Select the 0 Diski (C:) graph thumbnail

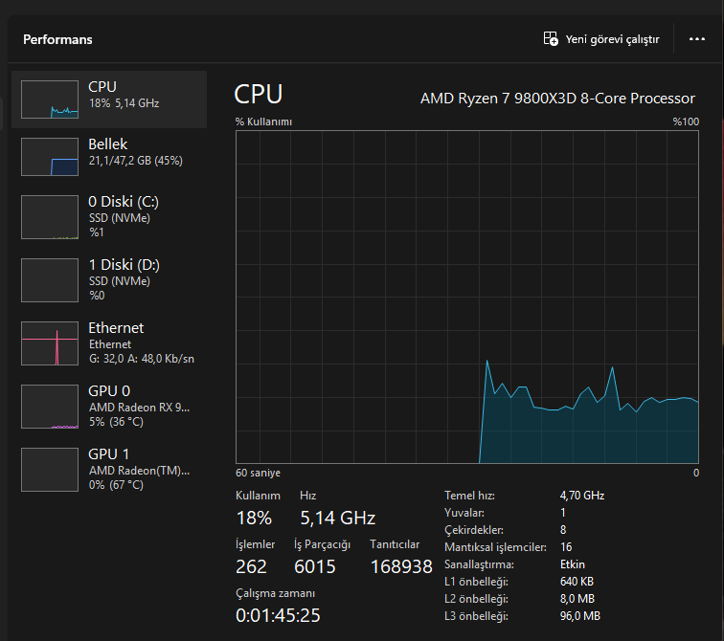click(x=50, y=217)
